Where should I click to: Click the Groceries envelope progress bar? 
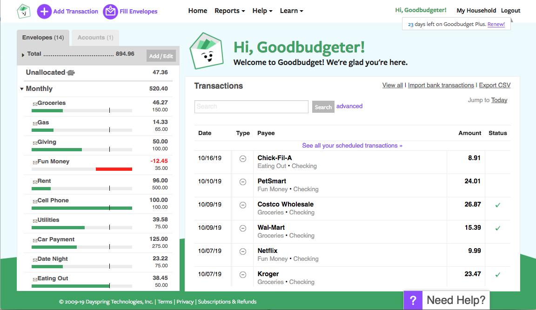[82, 110]
